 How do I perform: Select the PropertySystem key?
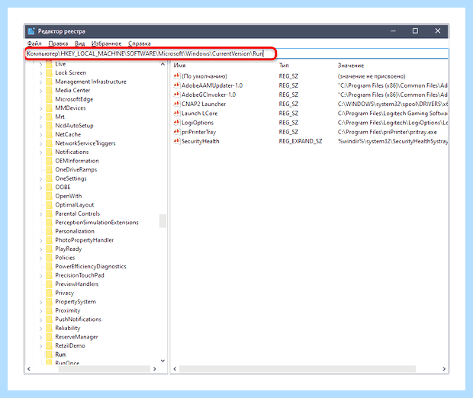(76, 302)
